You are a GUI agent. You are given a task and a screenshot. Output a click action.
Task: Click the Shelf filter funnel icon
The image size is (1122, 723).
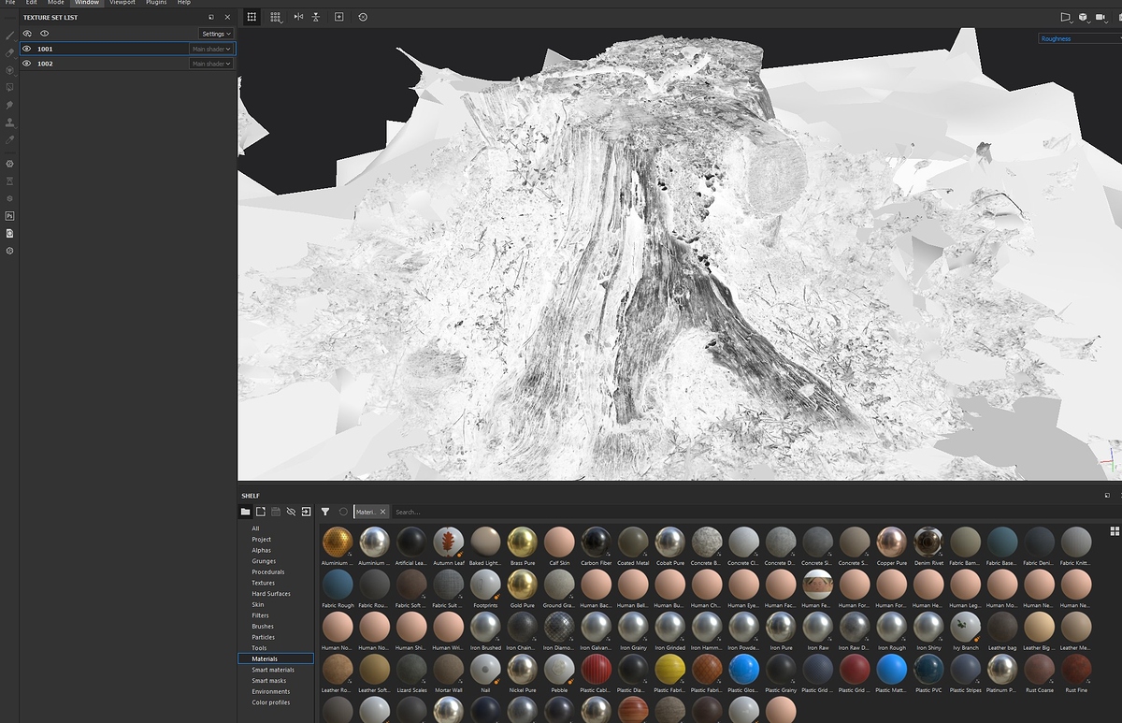point(325,512)
